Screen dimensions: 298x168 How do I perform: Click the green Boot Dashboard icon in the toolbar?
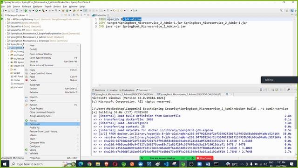[x=26, y=11]
